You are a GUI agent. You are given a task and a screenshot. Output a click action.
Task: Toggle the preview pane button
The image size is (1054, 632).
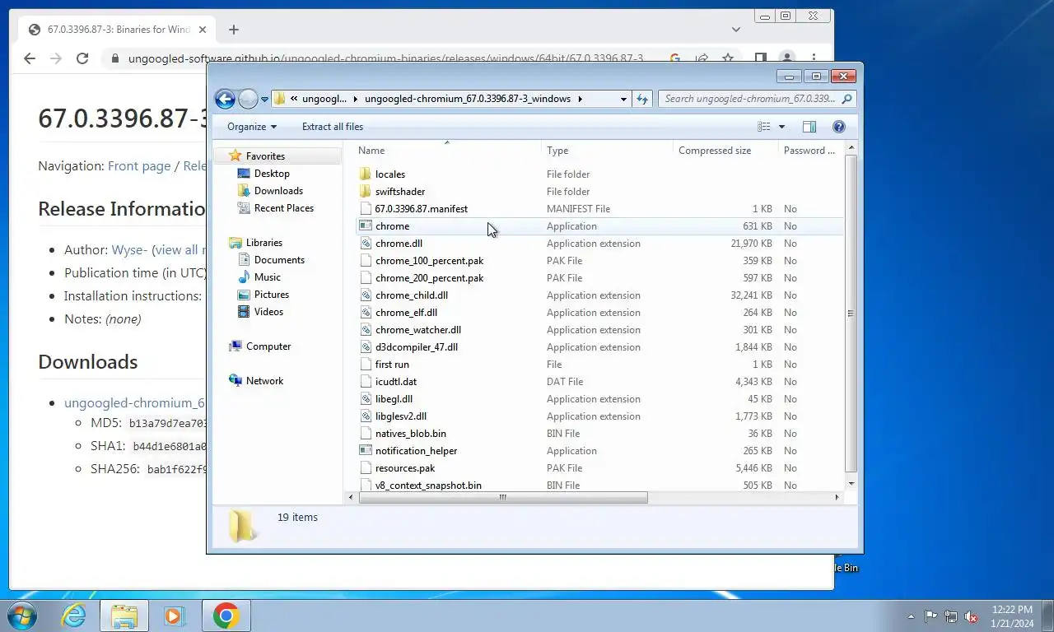809,127
